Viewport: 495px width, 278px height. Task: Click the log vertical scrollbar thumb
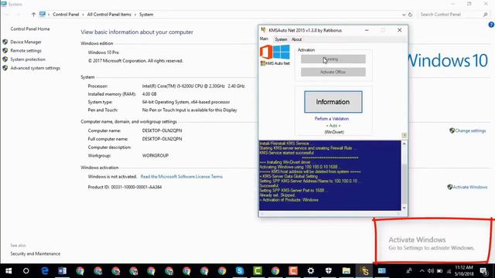click(404, 184)
